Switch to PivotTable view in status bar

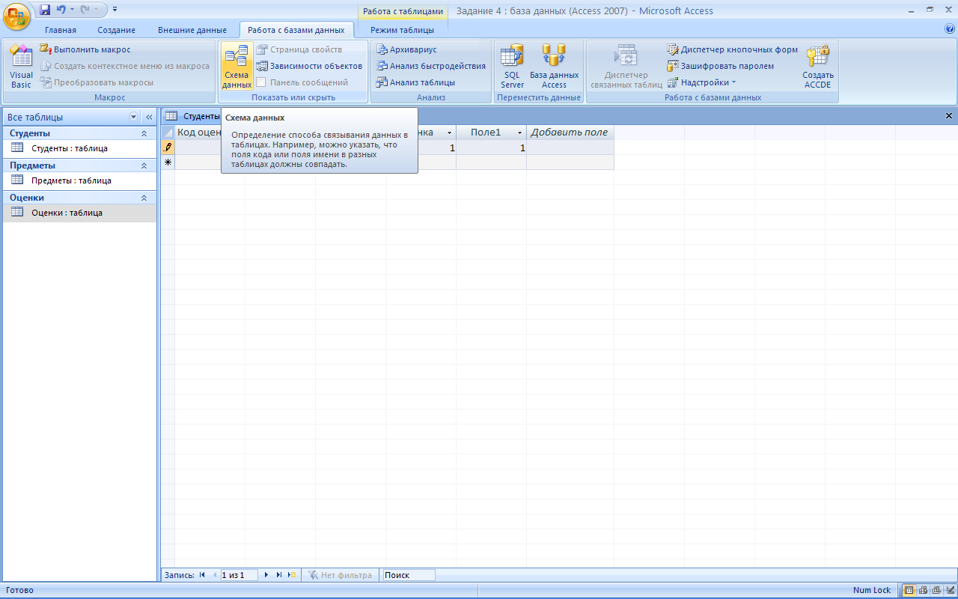point(923,590)
